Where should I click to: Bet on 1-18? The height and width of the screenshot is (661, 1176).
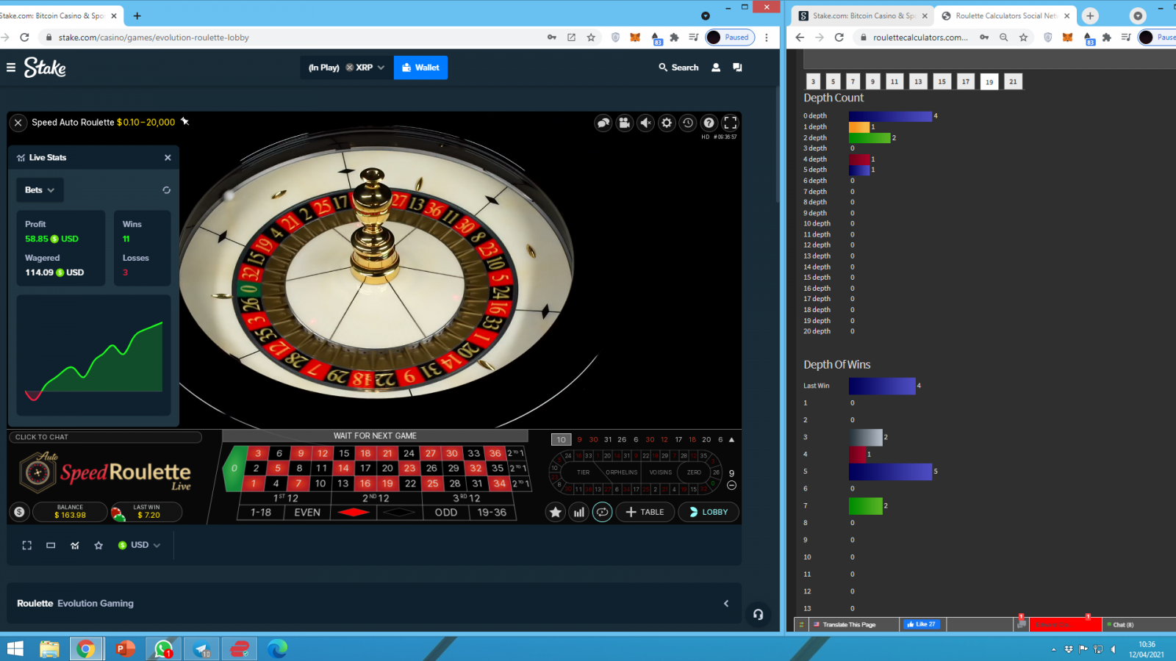pyautogui.click(x=261, y=512)
